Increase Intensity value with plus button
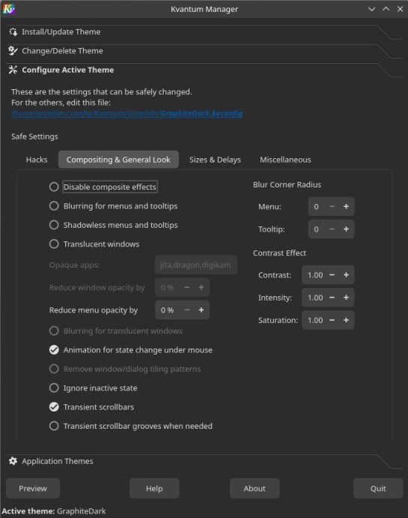The image size is (408, 518). 346,298
